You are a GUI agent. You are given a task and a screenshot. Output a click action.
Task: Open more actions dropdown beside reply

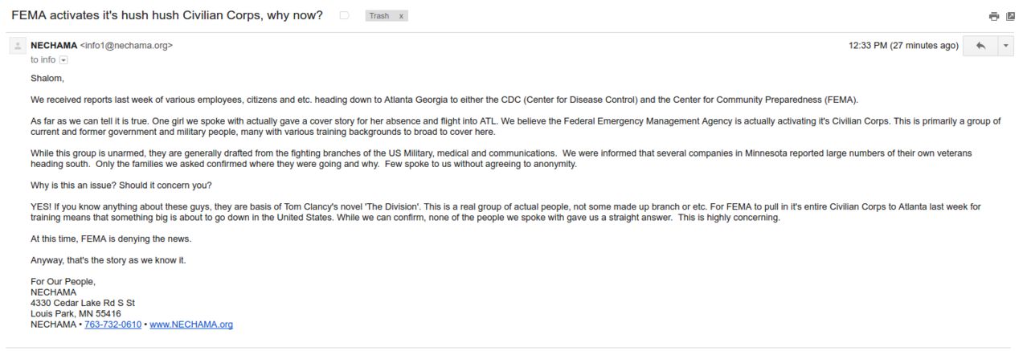click(x=1006, y=46)
